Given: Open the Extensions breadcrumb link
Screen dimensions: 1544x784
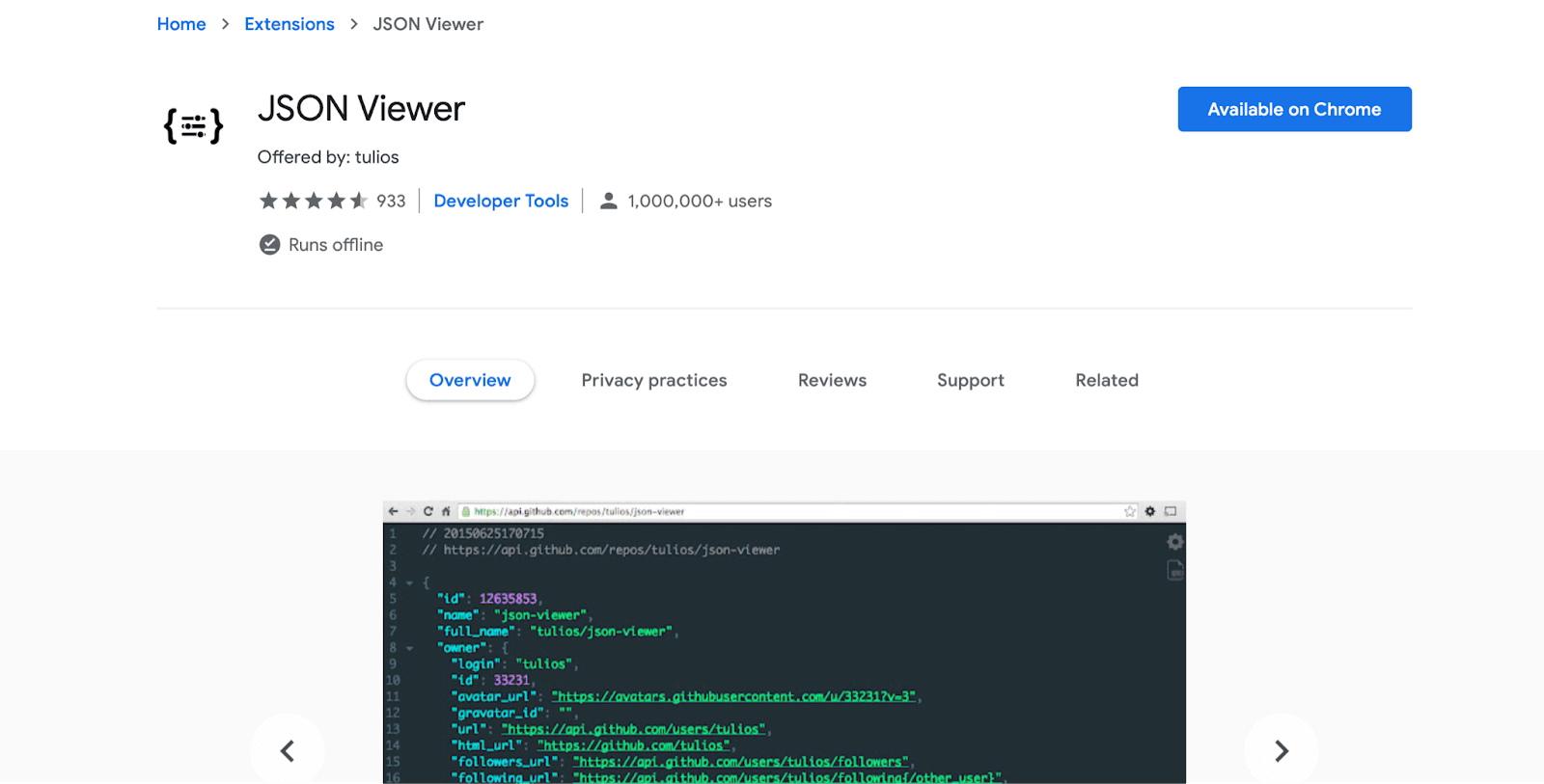Looking at the screenshot, I should coord(289,24).
